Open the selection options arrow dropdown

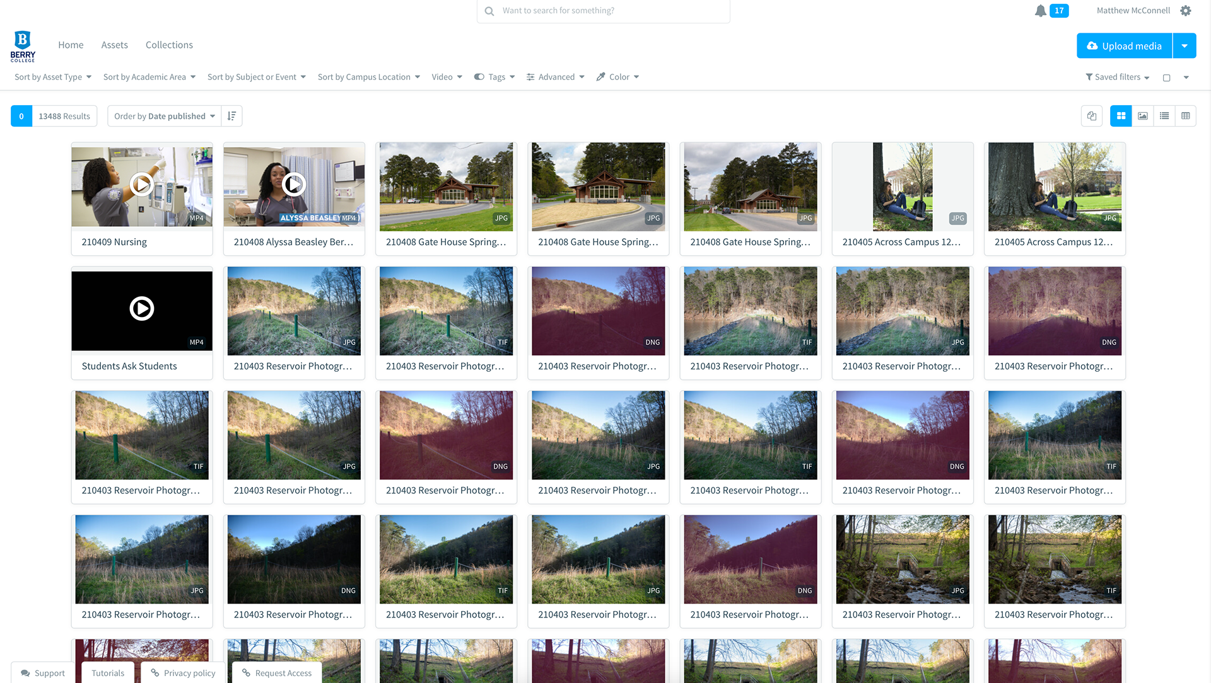(x=1186, y=77)
